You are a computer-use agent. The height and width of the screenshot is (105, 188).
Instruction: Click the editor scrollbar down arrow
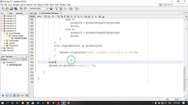coord(184,96)
